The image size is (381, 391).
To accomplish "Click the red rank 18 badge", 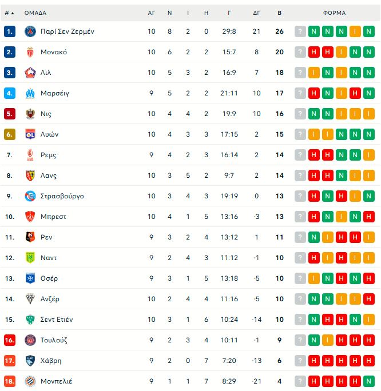I will pyautogui.click(x=10, y=381).
